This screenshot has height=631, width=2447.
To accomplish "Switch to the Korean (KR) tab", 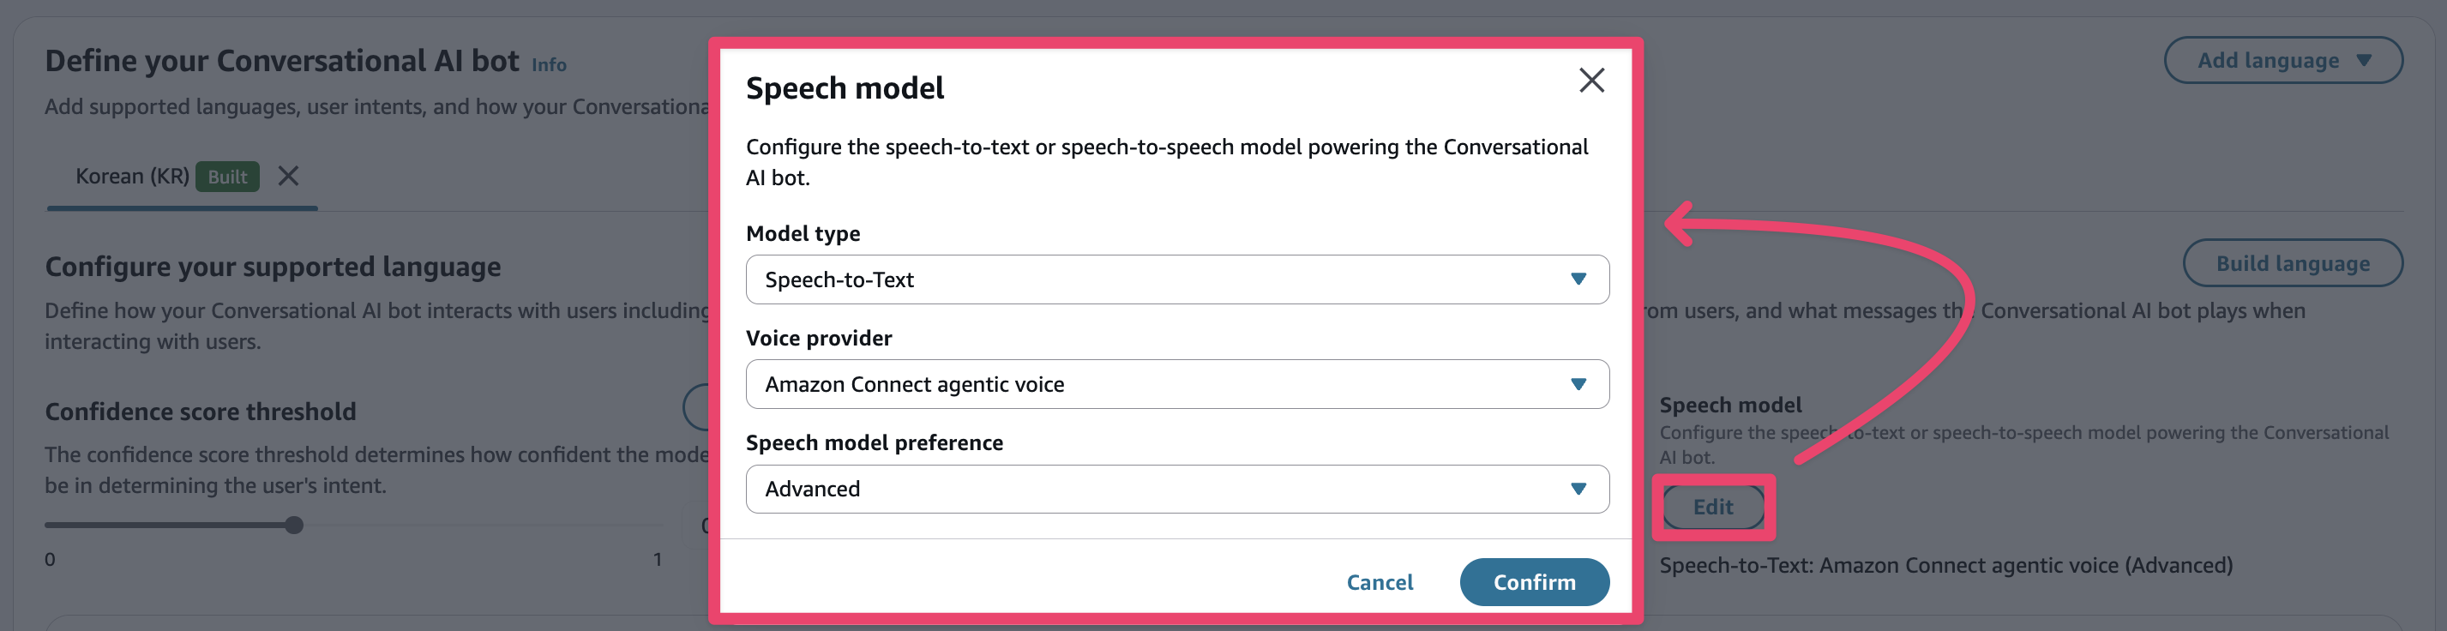I will coord(132,176).
